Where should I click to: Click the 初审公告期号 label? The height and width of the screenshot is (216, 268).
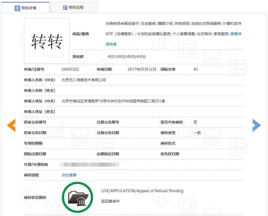(x=35, y=122)
